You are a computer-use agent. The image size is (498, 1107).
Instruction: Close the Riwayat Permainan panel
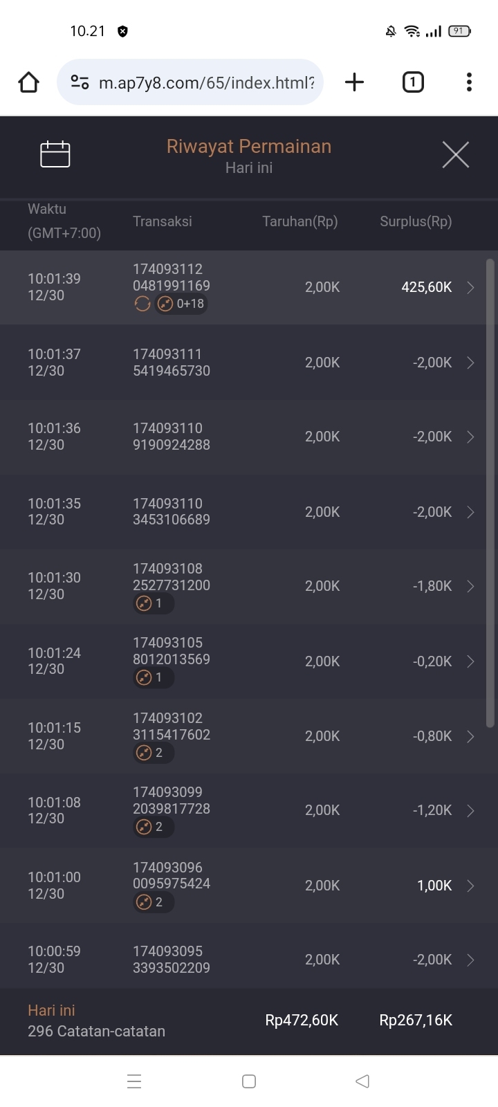click(x=455, y=154)
